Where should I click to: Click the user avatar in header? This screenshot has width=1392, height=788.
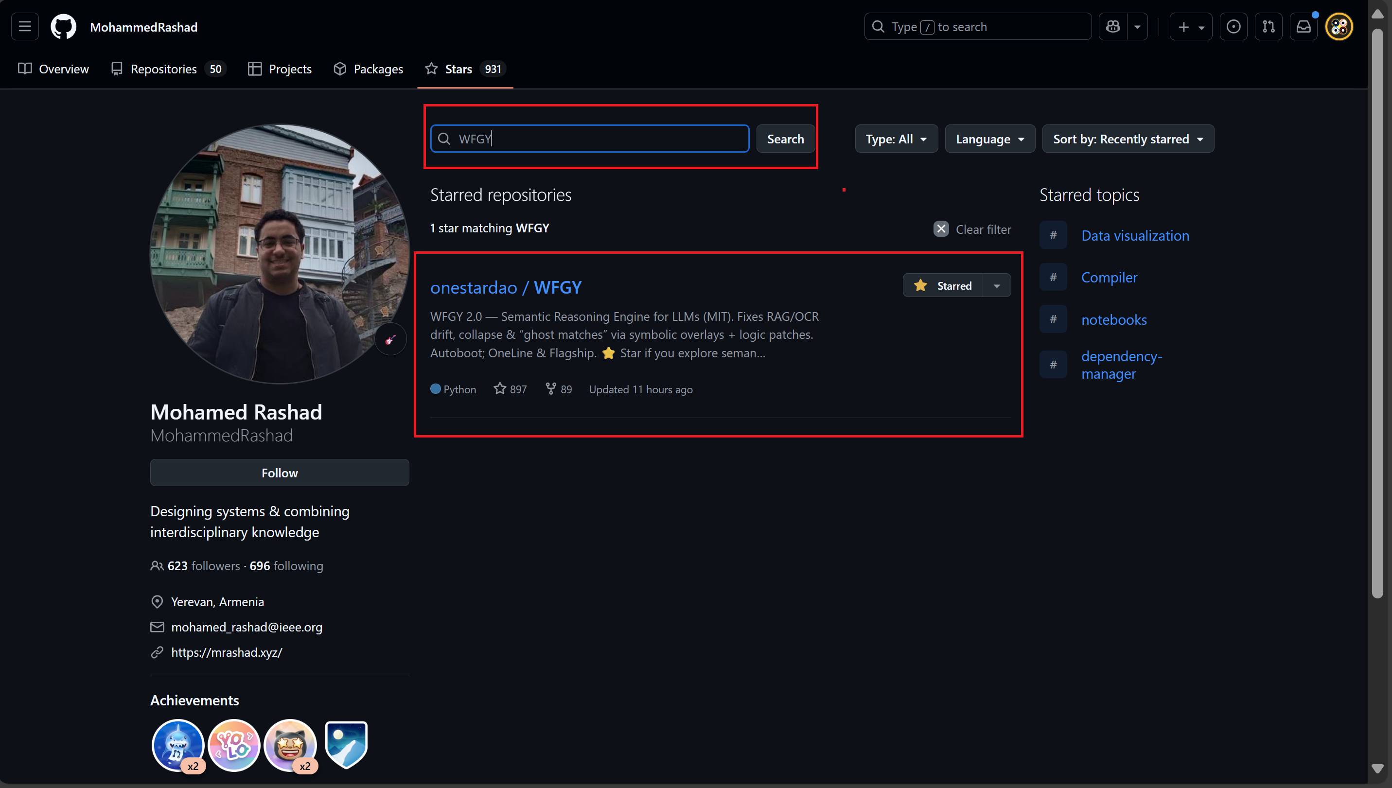[x=1339, y=27]
